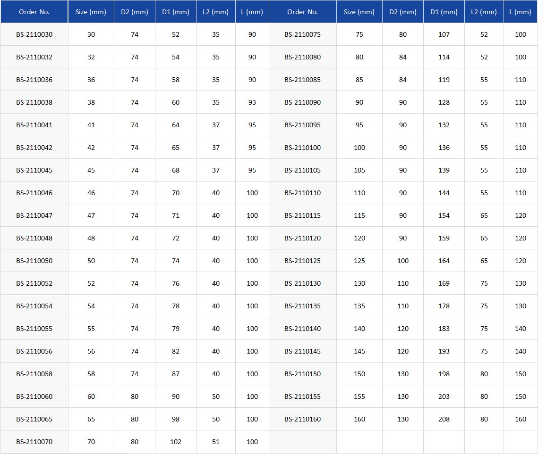Viewport: 538px width, 454px height.
Task: Click order number BS-2110030
Action: [x=34, y=34]
